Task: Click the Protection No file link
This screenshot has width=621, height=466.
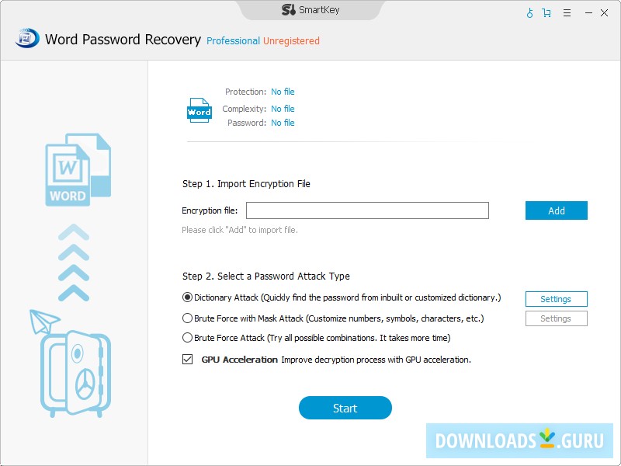Action: [283, 92]
